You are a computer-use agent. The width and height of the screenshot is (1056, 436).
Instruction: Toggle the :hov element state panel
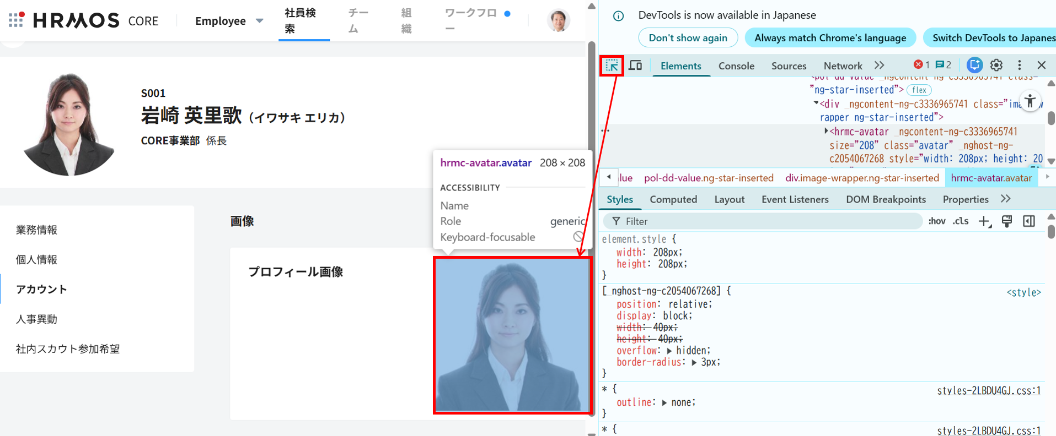pos(936,221)
